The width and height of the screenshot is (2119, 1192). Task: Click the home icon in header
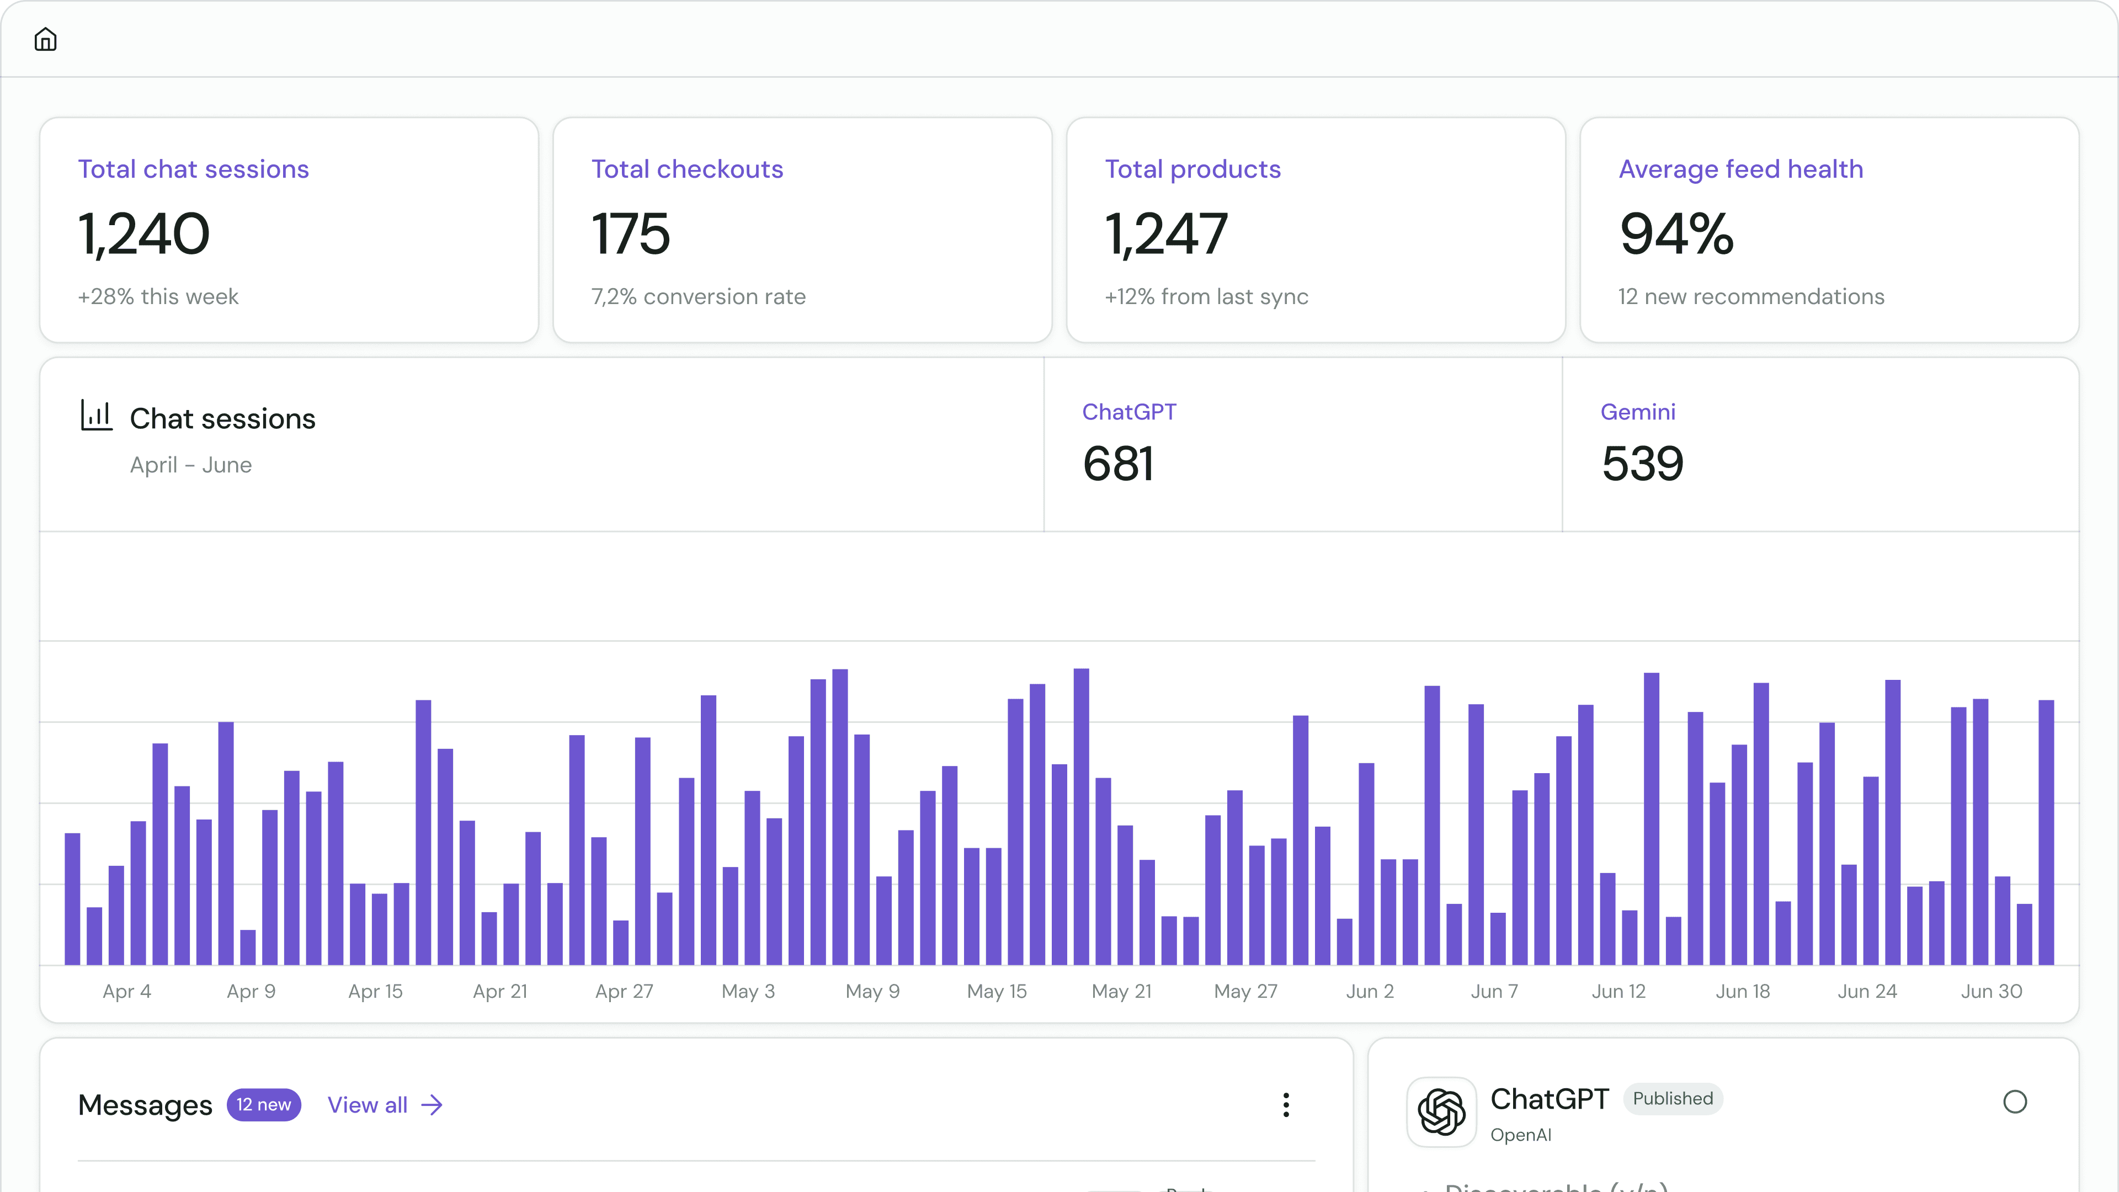[x=45, y=39]
